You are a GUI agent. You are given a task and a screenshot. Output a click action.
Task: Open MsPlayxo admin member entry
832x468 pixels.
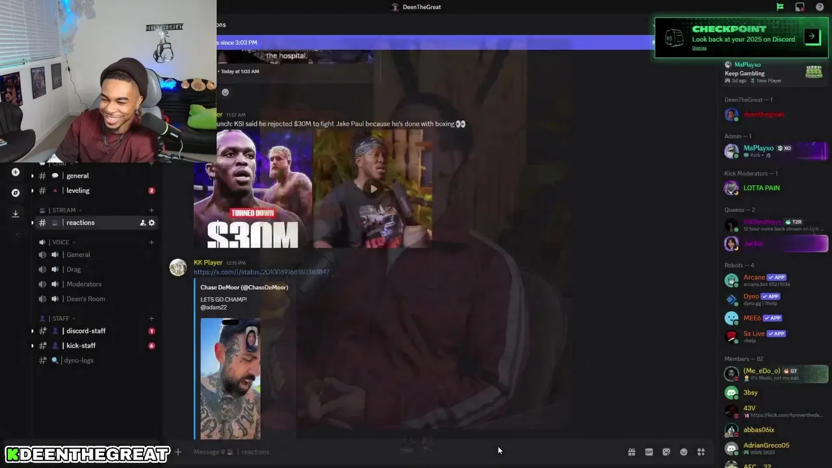775,151
